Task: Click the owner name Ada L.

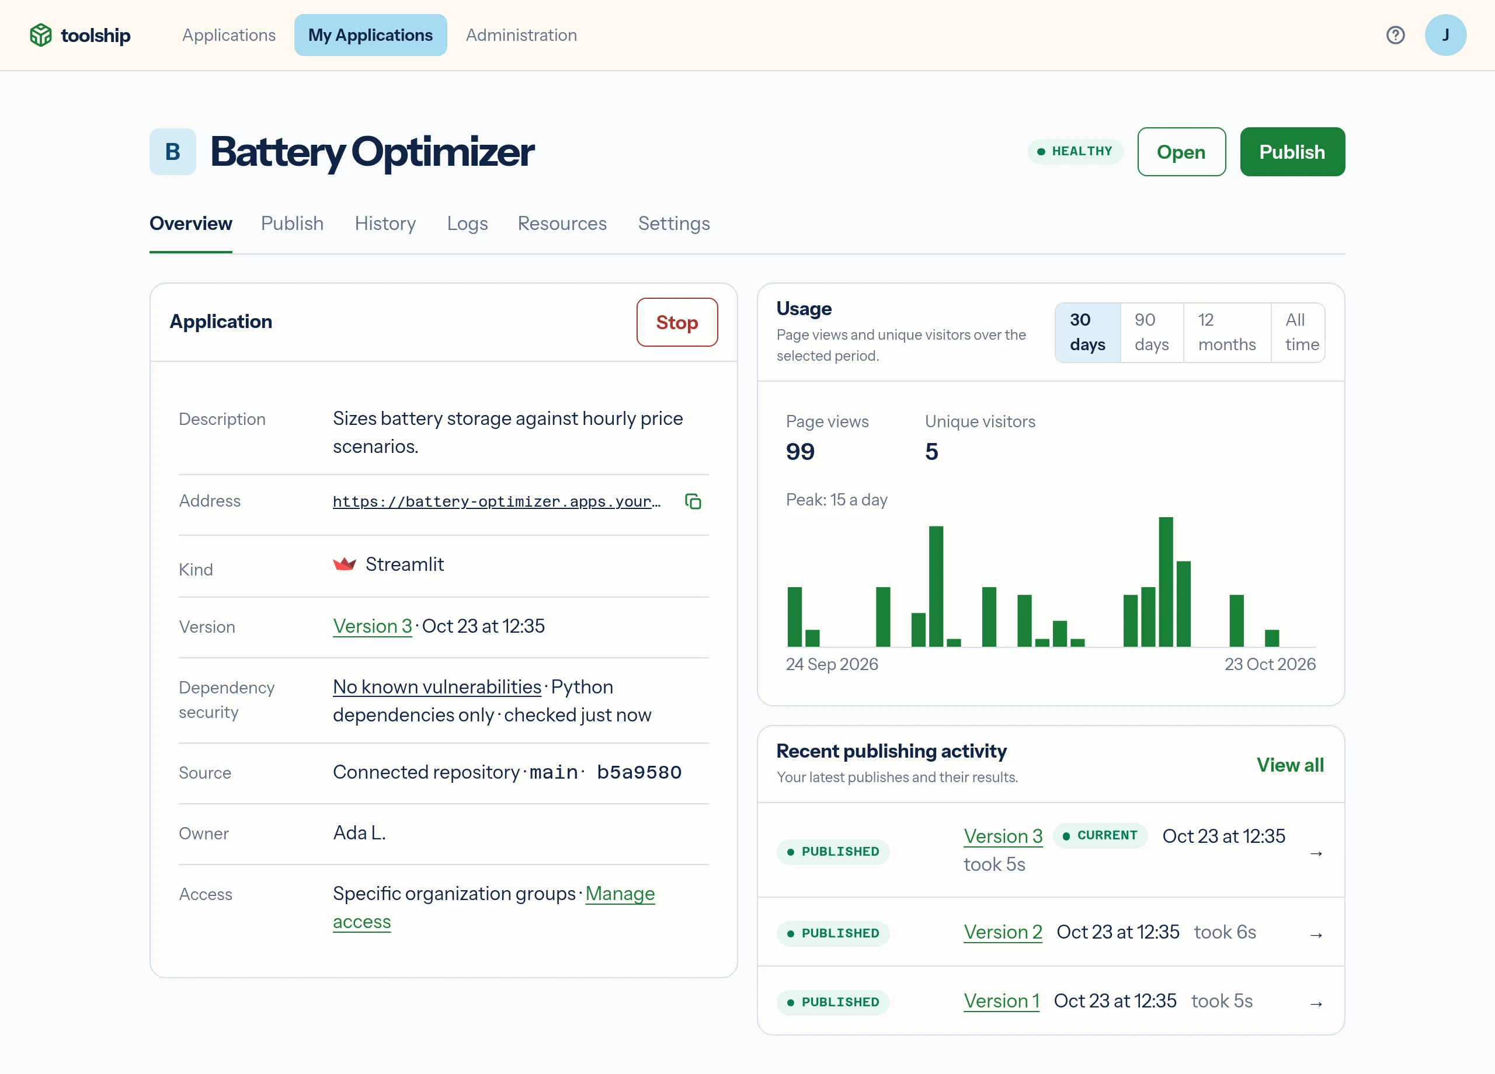Action: (x=359, y=833)
